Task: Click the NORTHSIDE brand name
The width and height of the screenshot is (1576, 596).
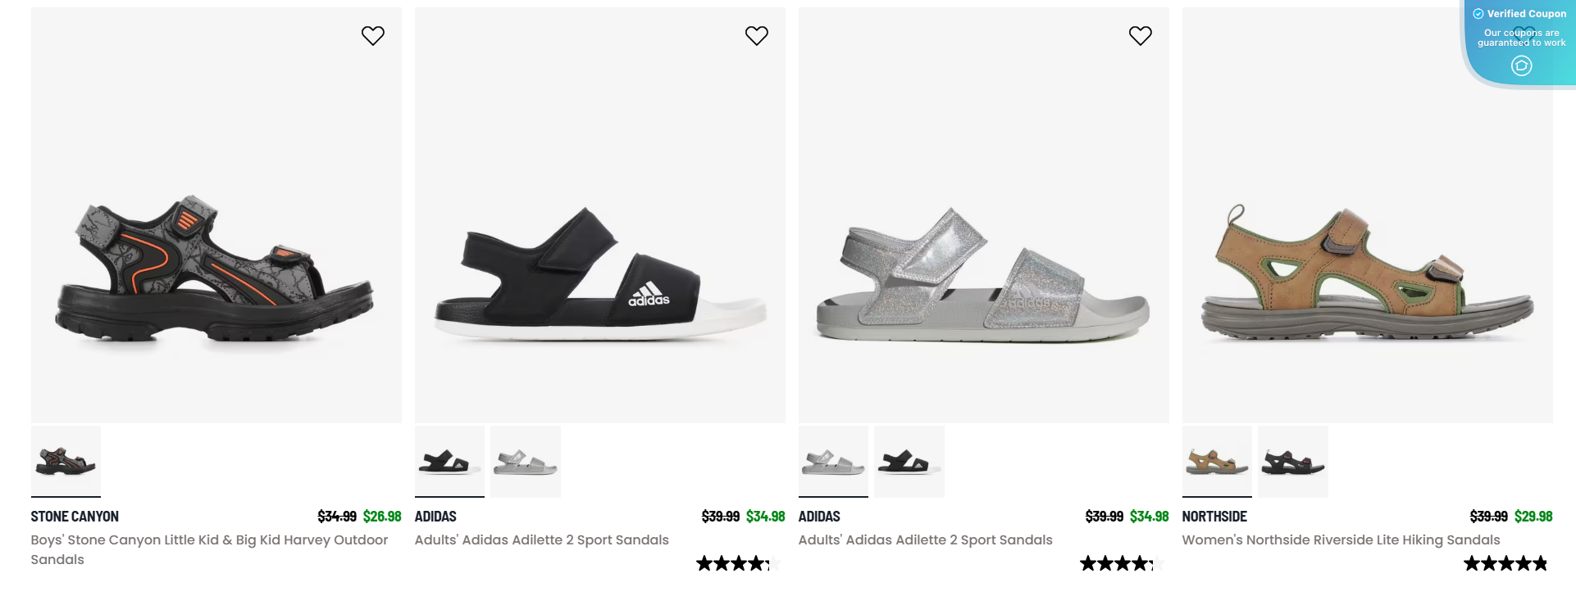Action: click(x=1214, y=517)
